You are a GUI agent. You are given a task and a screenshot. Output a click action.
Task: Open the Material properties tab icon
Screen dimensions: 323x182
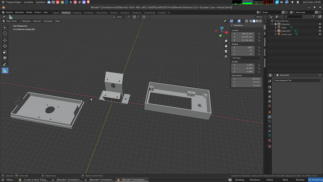coord(270,140)
